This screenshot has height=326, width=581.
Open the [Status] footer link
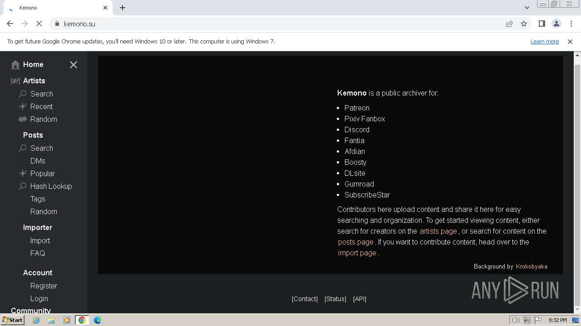point(335,299)
